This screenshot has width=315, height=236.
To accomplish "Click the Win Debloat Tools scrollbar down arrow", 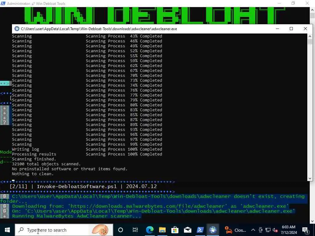I will pos(313,221).
